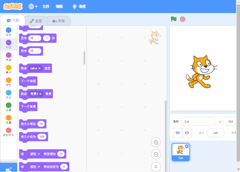Select the 自制积木 pink category circle

(x=9, y=130)
